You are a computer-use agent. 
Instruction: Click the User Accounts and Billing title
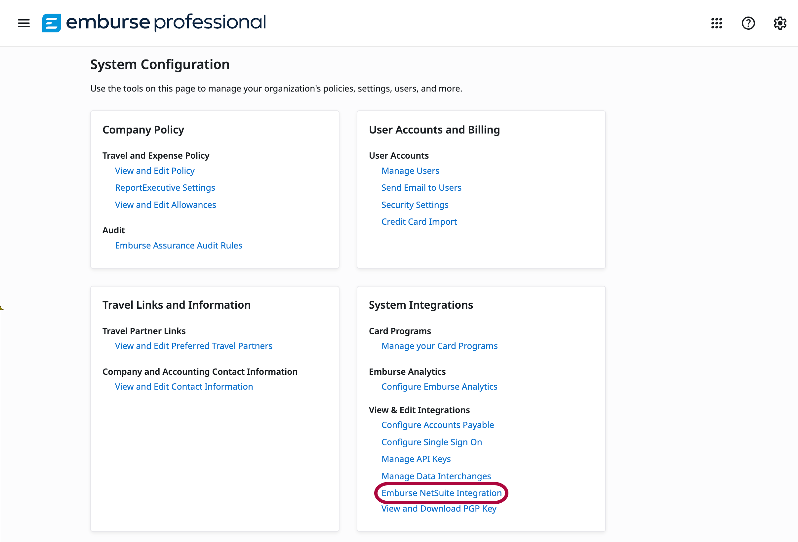(x=434, y=130)
